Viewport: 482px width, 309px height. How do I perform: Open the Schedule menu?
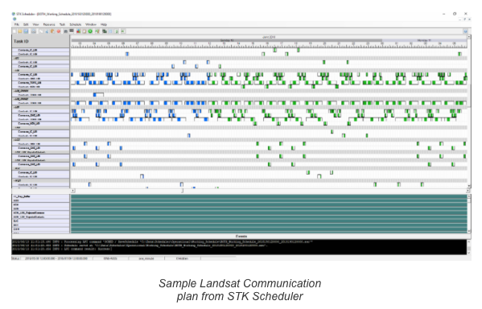(76, 24)
